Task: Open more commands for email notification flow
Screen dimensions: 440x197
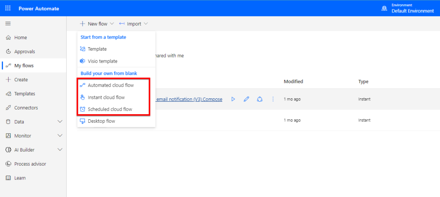Action: click(x=273, y=99)
